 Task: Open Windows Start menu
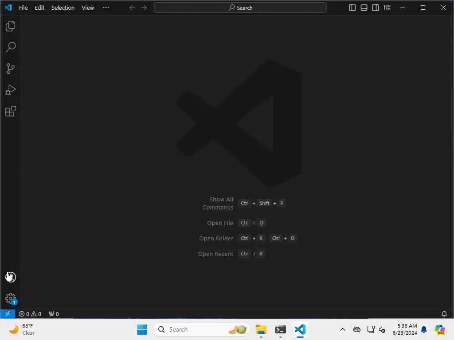pos(142,329)
